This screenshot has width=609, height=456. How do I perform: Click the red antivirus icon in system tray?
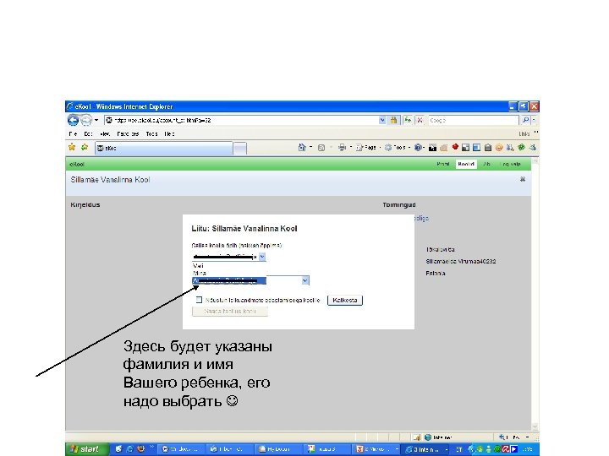[x=505, y=449]
